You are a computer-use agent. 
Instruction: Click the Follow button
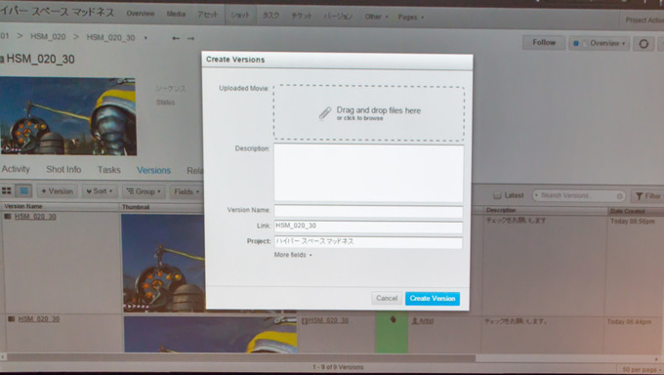coord(544,42)
